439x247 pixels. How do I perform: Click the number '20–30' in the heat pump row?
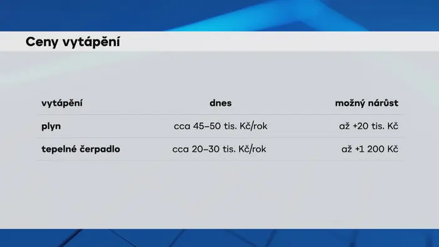[206, 149]
